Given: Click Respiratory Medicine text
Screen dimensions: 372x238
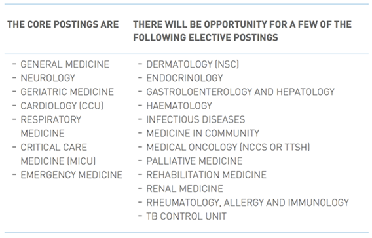Looking at the screenshot, I should [51, 127].
